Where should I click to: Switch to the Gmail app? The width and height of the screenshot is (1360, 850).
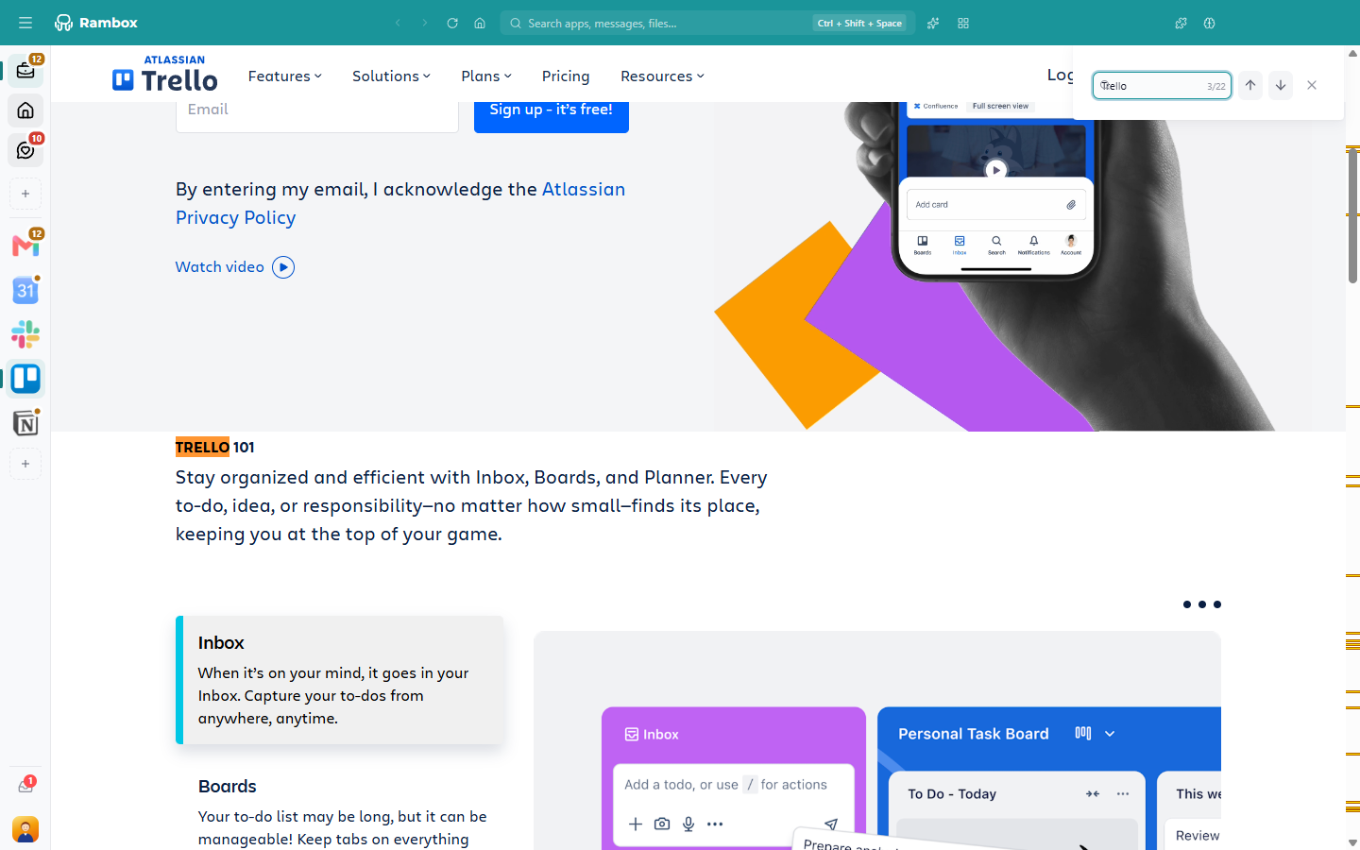25,246
